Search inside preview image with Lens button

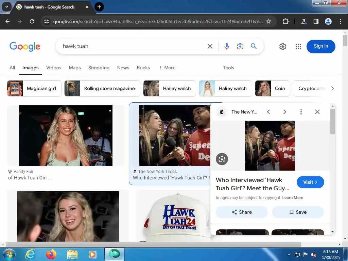(222, 159)
